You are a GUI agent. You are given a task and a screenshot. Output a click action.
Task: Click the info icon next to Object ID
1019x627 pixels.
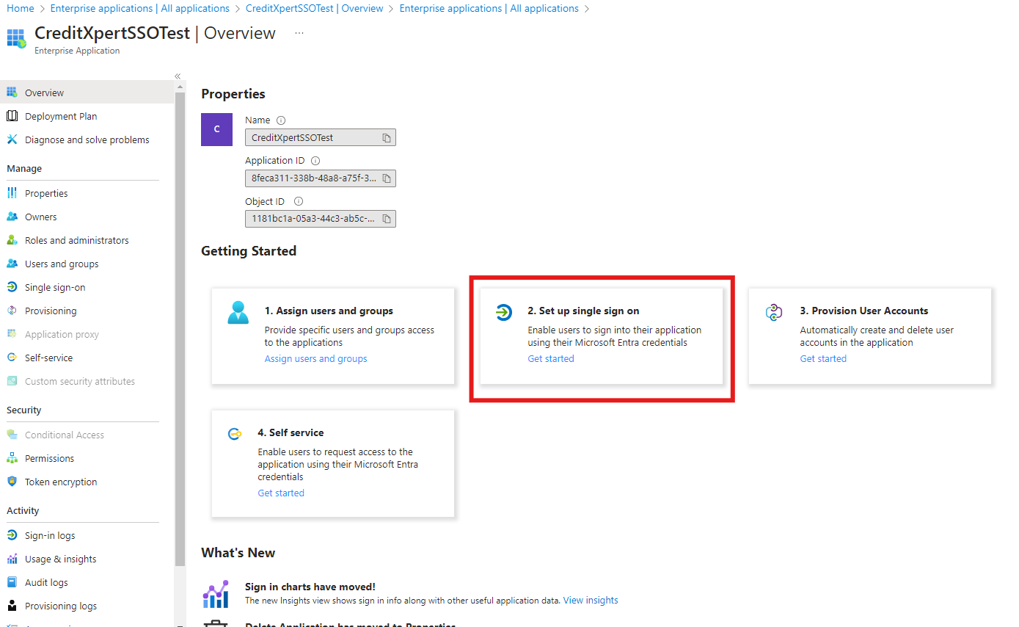pos(299,201)
